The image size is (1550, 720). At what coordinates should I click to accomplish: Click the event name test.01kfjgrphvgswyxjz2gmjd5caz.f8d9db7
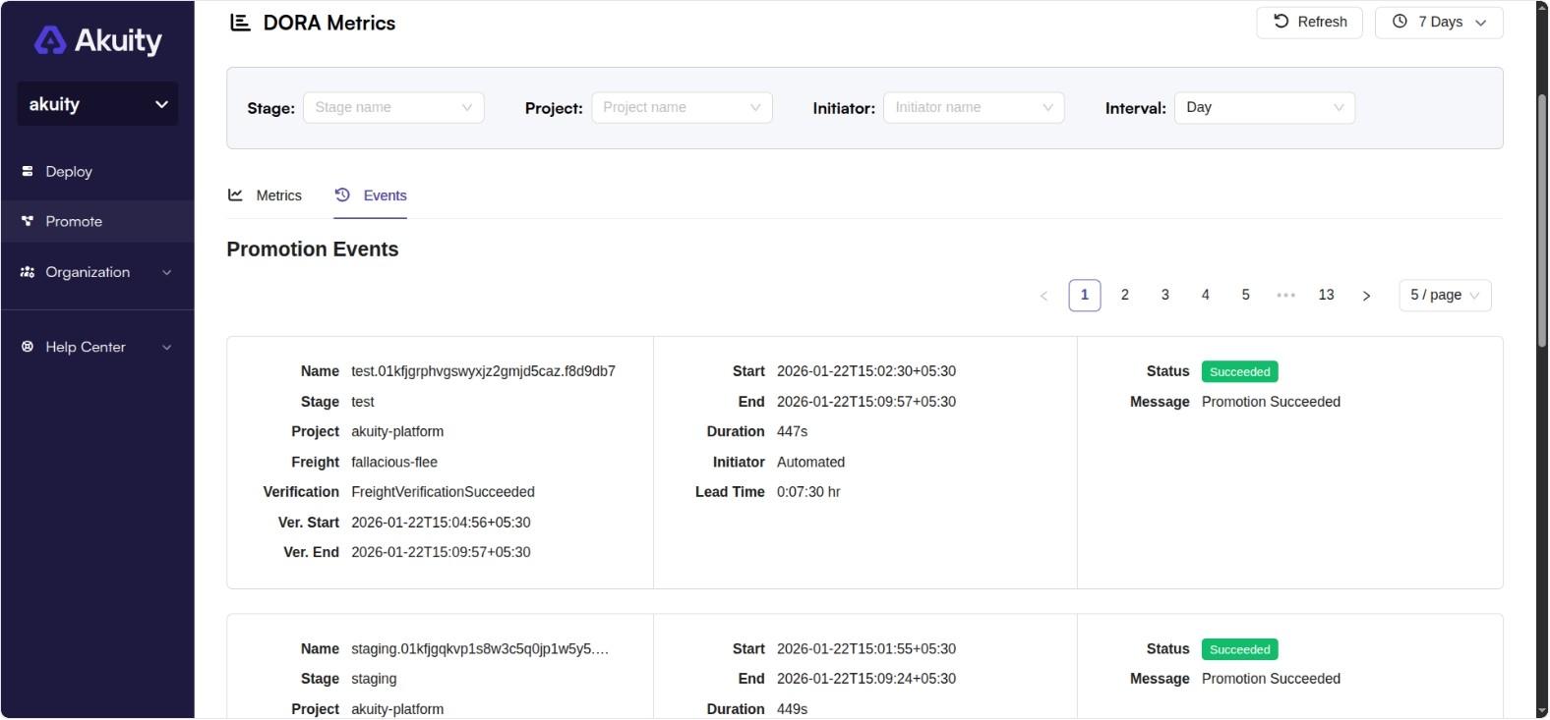(483, 371)
